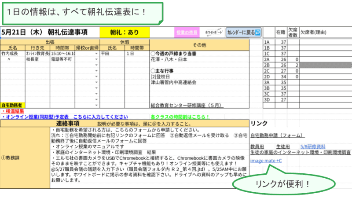This screenshot has height=198, width=352.
Task: Select the 行き先 column header
Action: 37,48
